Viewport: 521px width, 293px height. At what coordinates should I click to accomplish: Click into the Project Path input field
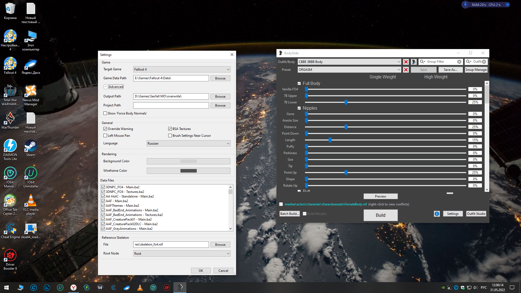[171, 105]
